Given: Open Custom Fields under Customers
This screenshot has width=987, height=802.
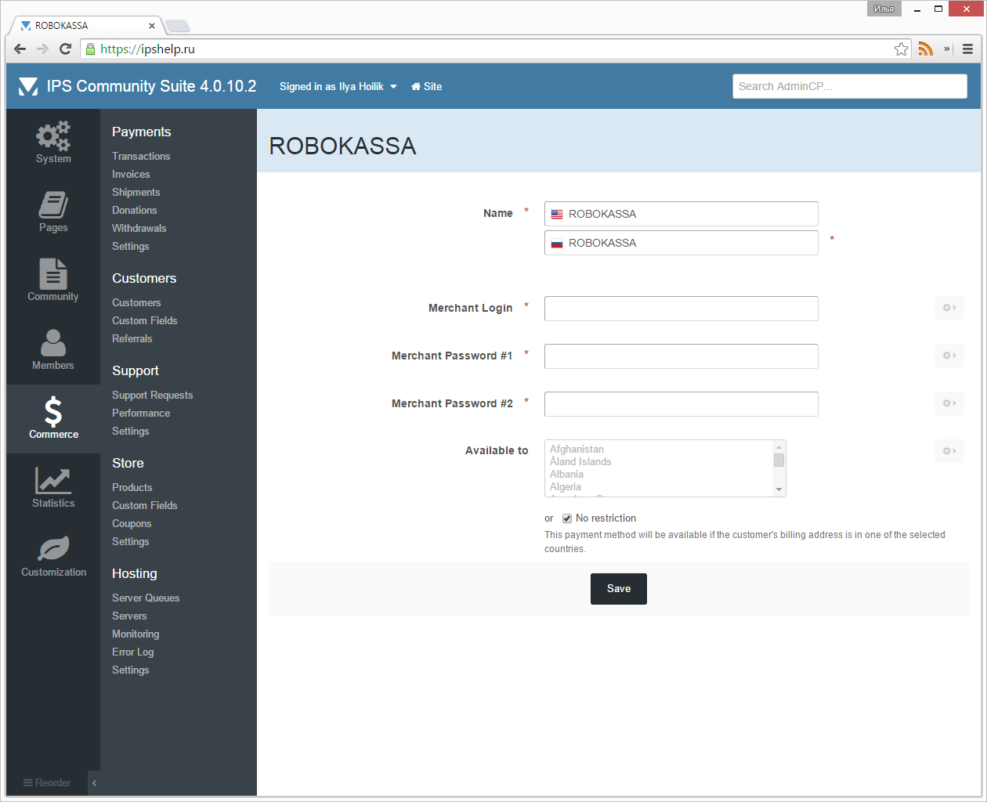Looking at the screenshot, I should click(x=145, y=320).
